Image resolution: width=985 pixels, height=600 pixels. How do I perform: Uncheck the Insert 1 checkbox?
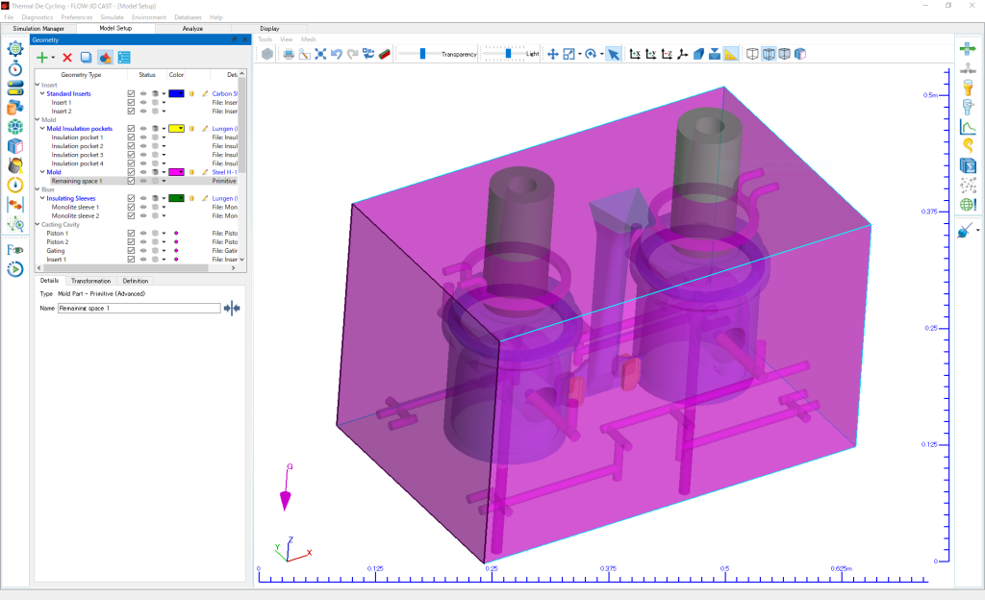point(131,102)
